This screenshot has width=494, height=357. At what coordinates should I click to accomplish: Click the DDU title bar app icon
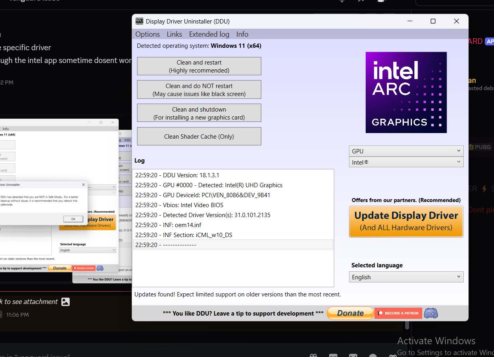tap(139, 22)
